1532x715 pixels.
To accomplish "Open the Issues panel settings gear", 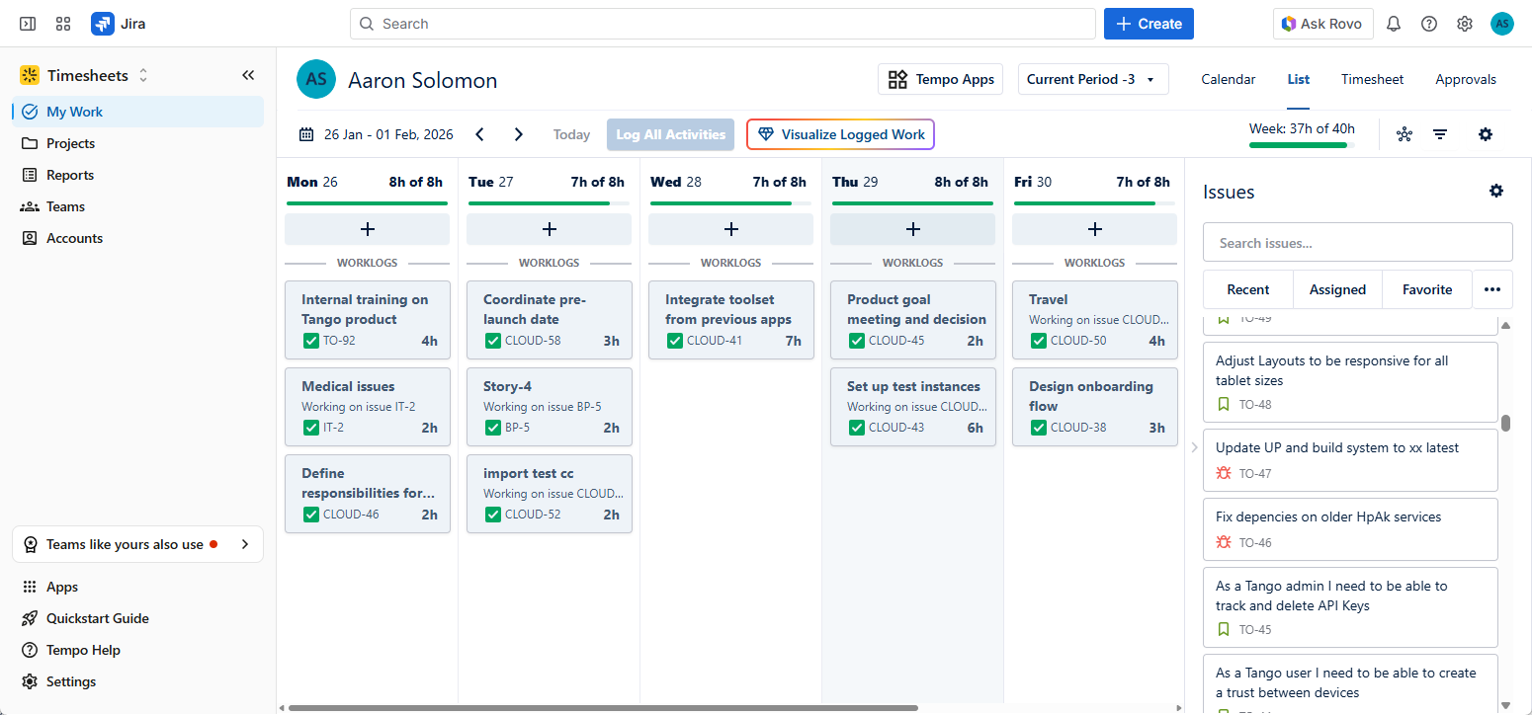I will [x=1496, y=191].
